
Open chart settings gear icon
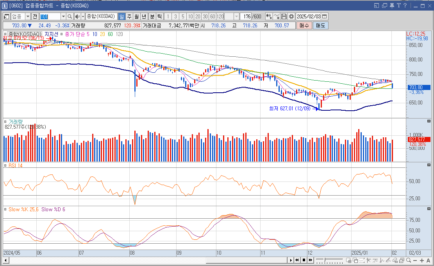[291, 16]
